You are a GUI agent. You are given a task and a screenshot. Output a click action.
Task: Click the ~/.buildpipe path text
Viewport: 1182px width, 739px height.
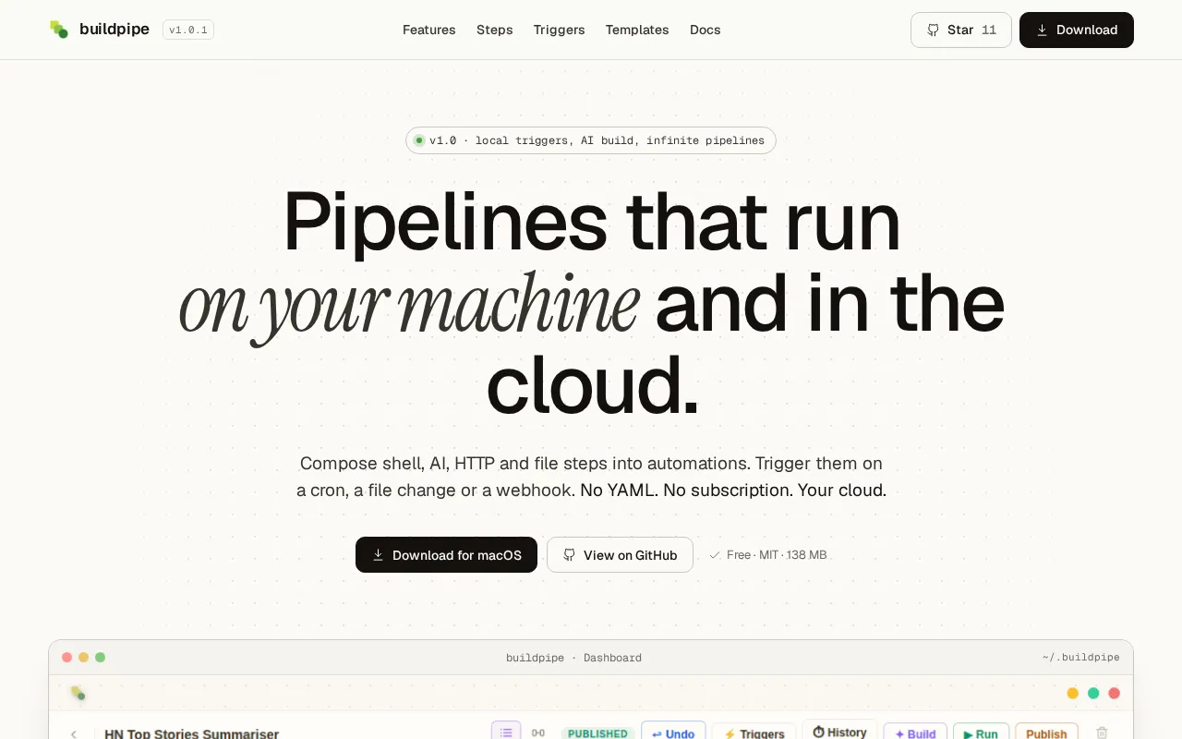(x=1080, y=658)
